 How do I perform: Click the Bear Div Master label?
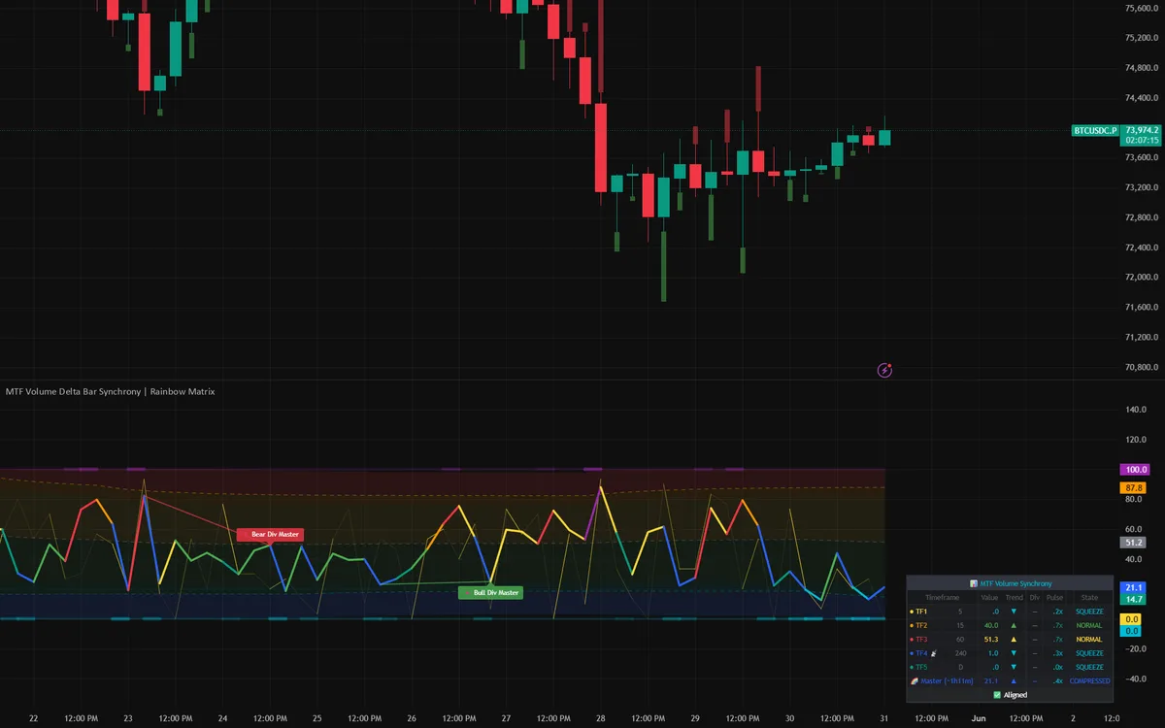pos(269,535)
